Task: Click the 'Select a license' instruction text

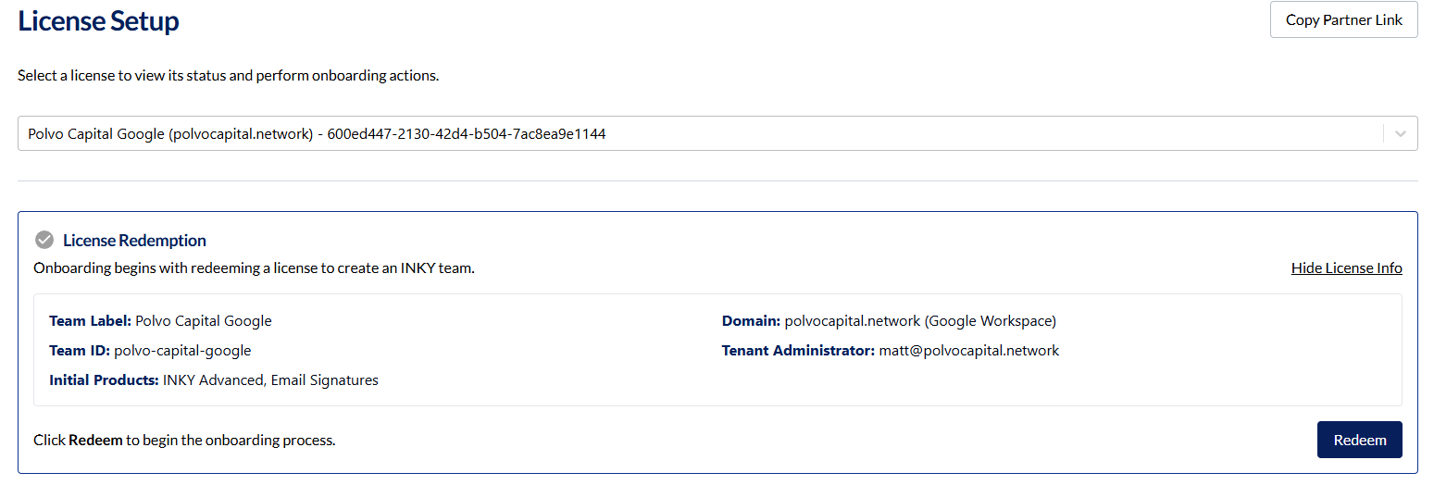Action: tap(228, 75)
